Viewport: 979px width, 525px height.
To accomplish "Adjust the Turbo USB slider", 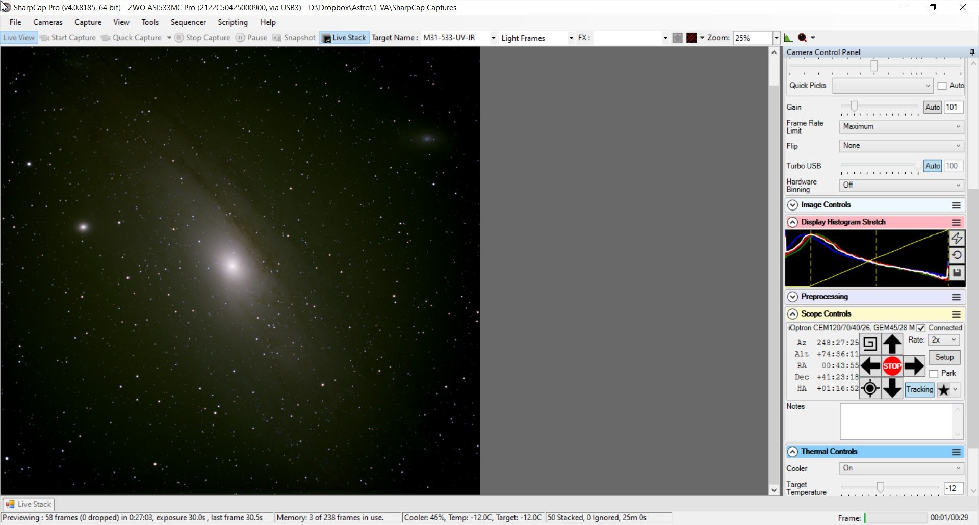I will 917,165.
